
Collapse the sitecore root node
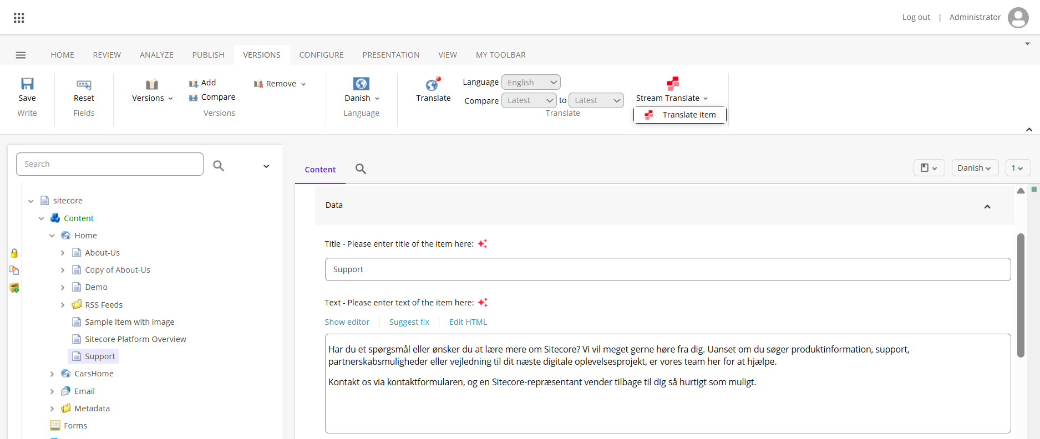click(x=31, y=201)
